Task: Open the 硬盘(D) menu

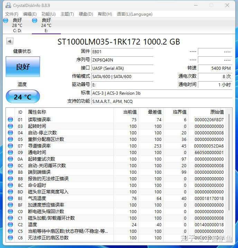Action: 86,14
